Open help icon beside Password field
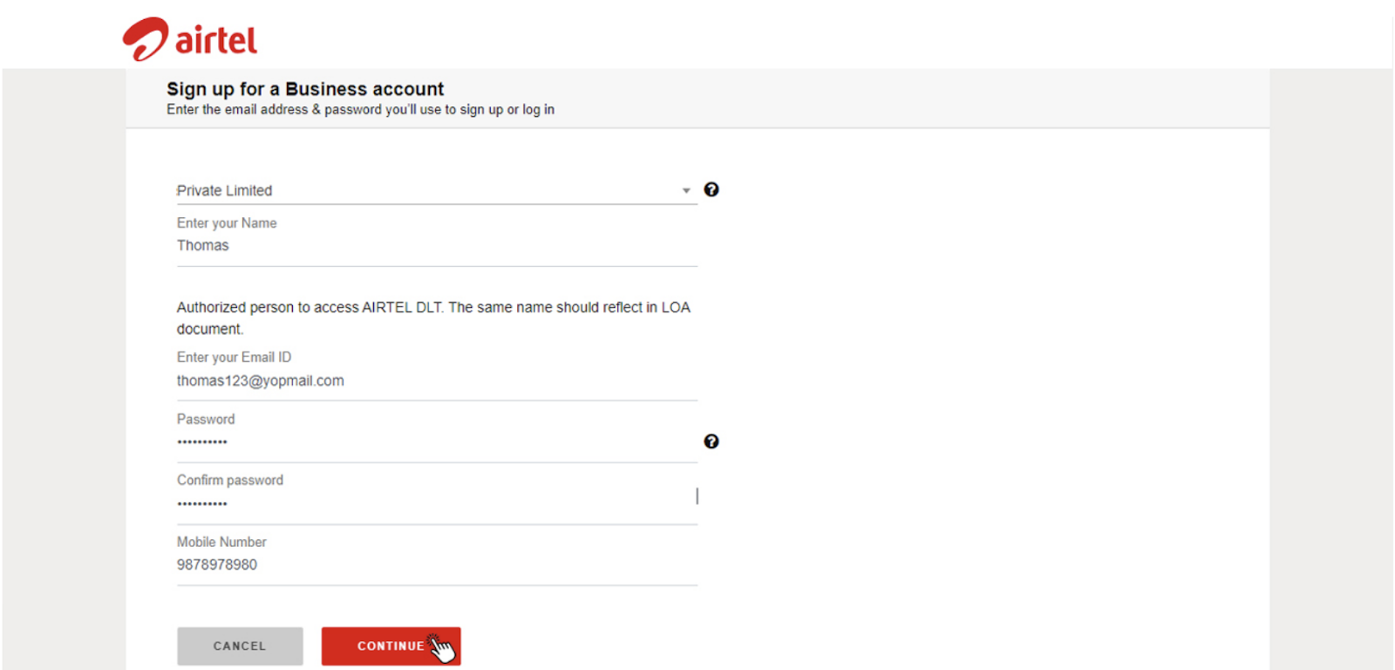 [x=711, y=441]
